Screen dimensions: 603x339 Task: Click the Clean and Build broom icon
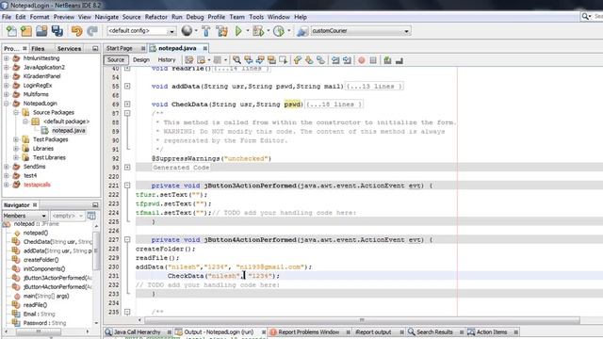222,31
